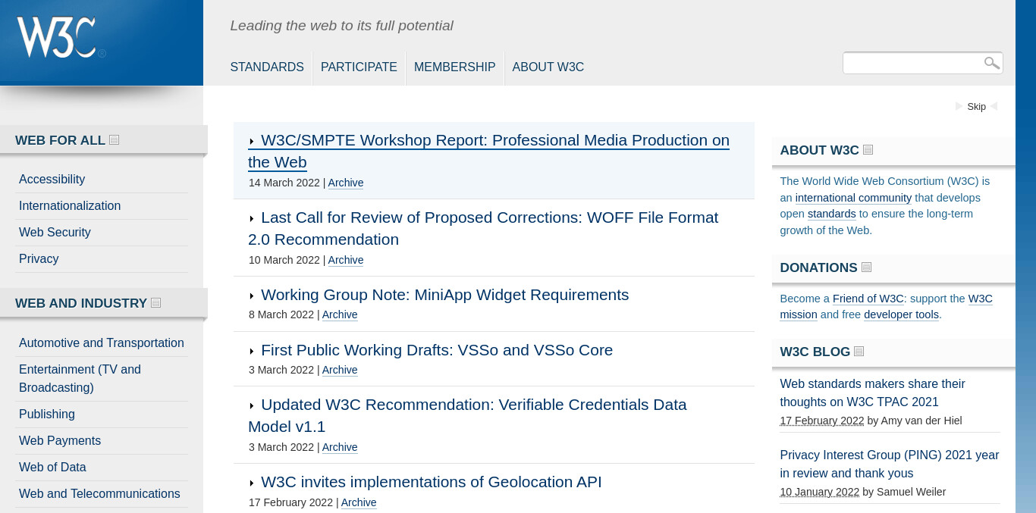Screen dimensions: 1036x513
Task: Collapse the Web for All section icon
Action: coord(115,140)
